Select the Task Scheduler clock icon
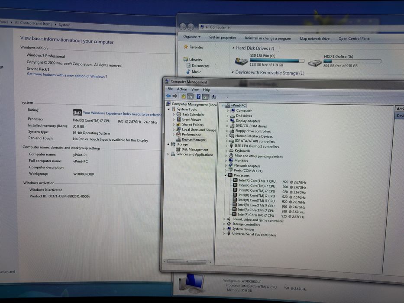The image size is (404, 303). point(179,114)
